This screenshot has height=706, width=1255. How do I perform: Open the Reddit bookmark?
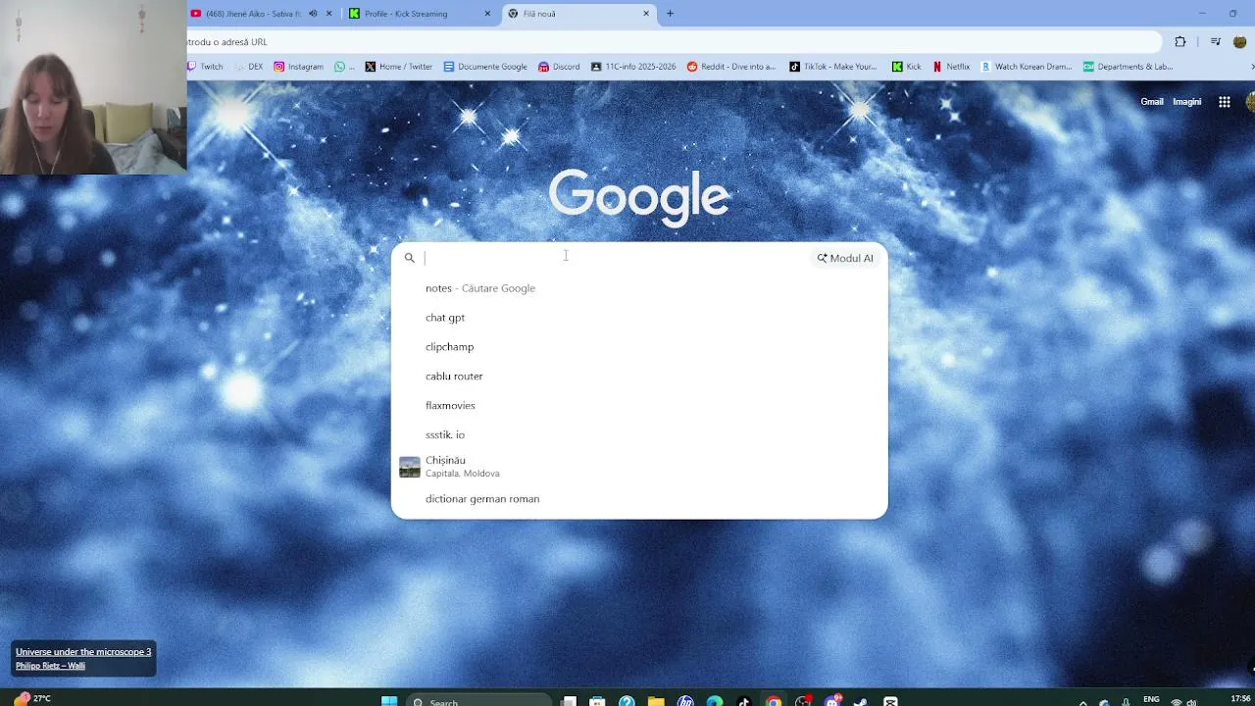tap(730, 67)
